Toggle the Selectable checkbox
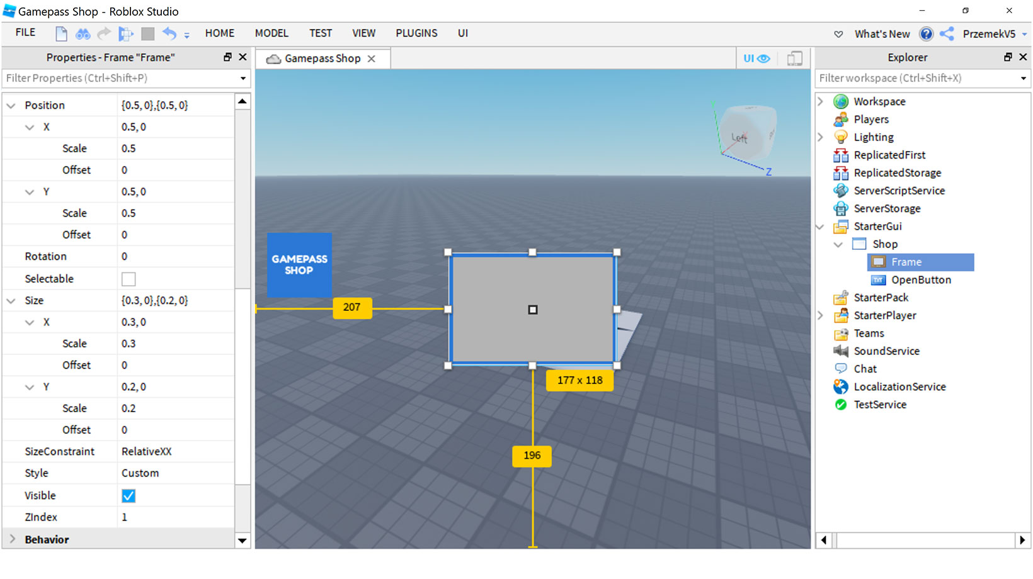The image size is (1033, 579). pyautogui.click(x=128, y=279)
